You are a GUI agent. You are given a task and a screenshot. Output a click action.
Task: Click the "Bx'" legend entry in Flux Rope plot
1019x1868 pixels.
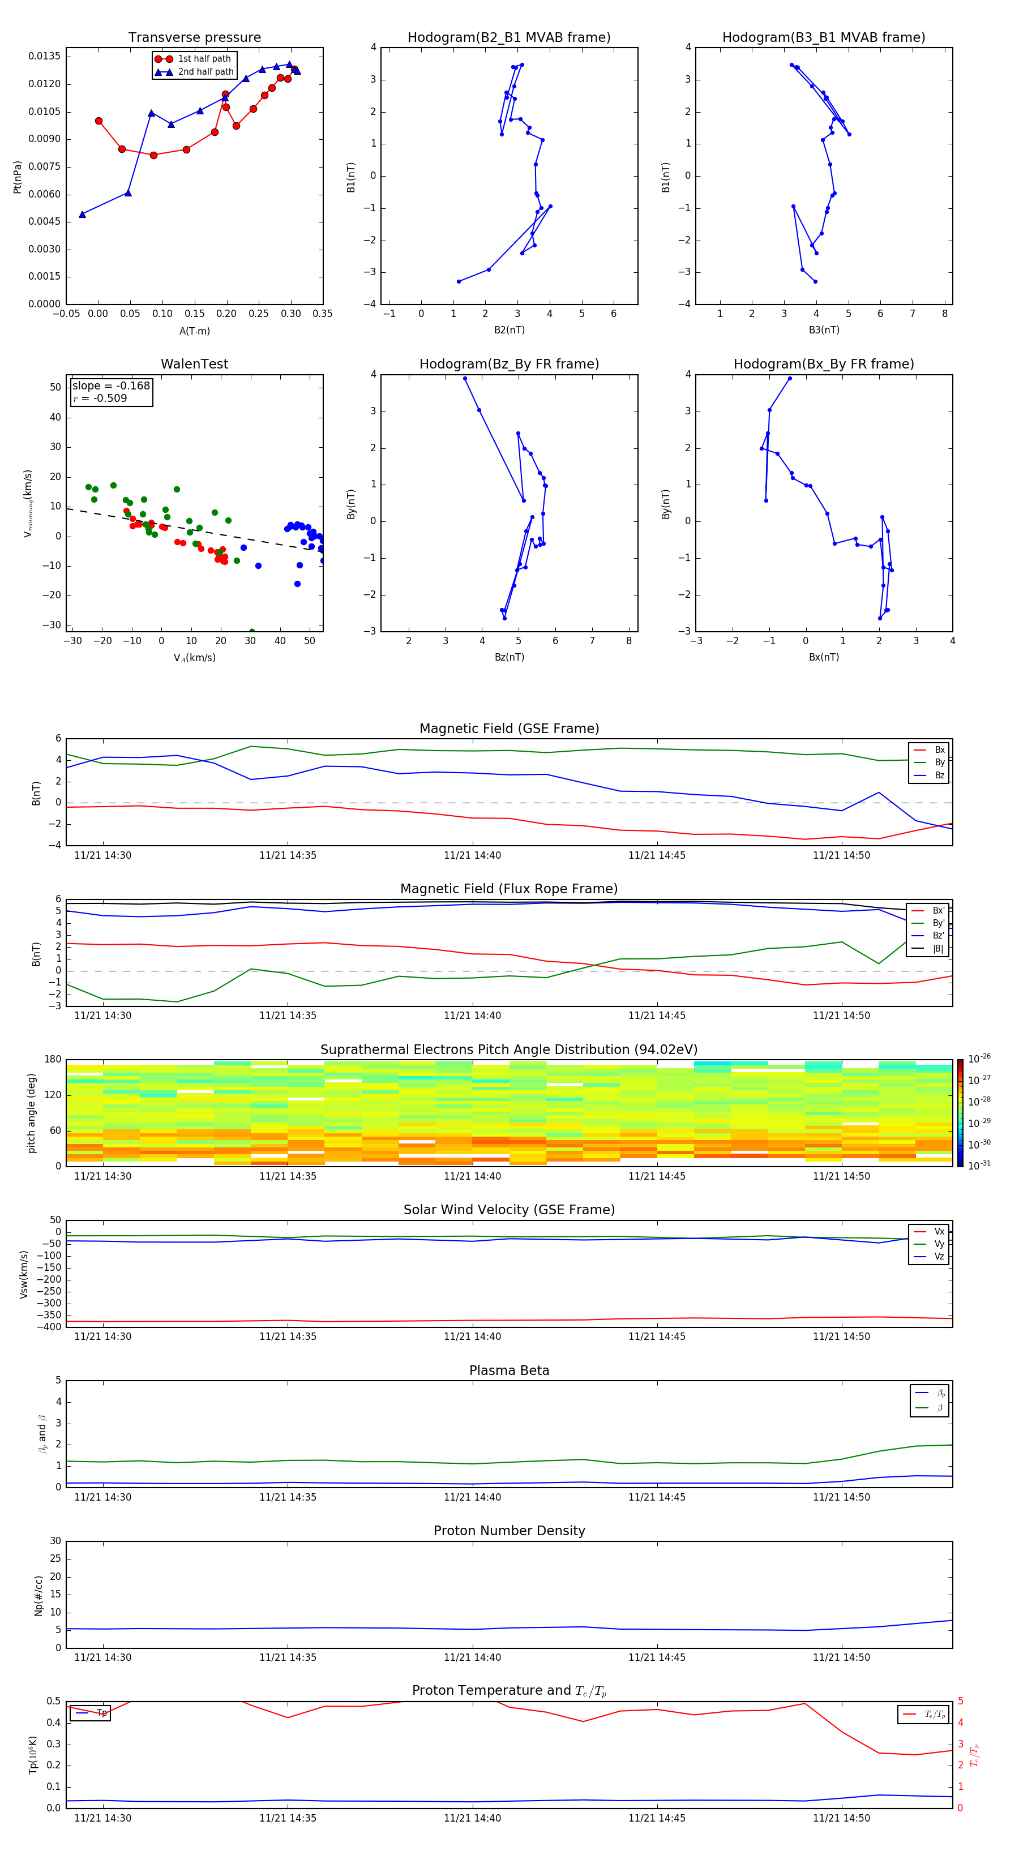click(929, 911)
